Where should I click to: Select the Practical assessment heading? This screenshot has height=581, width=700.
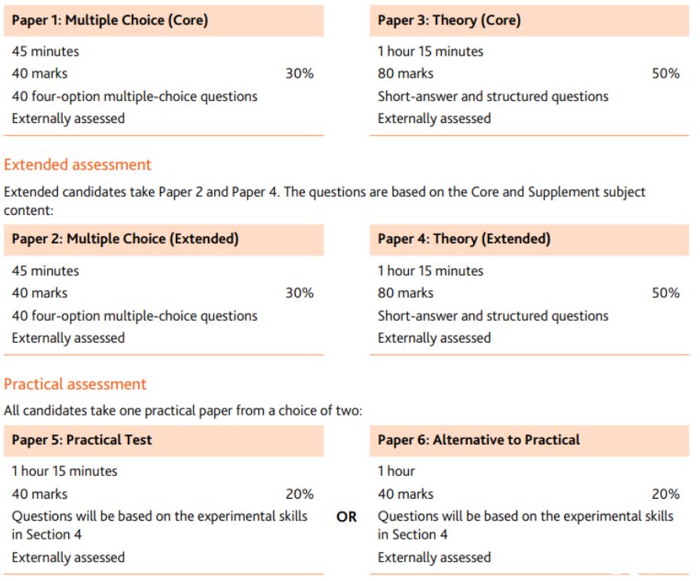pos(75,384)
